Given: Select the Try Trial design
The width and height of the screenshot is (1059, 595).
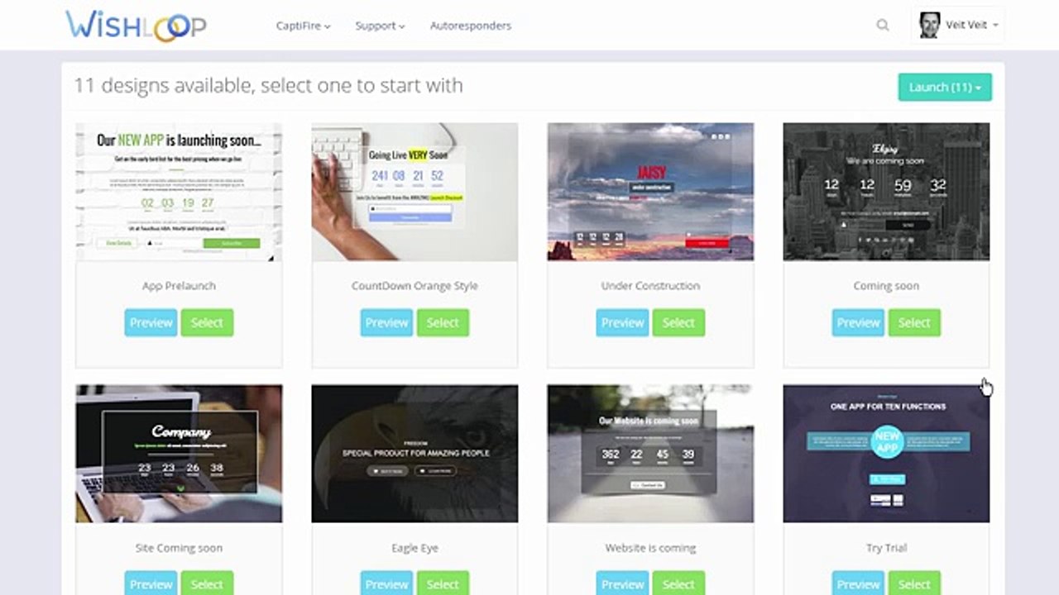Looking at the screenshot, I should [914, 583].
